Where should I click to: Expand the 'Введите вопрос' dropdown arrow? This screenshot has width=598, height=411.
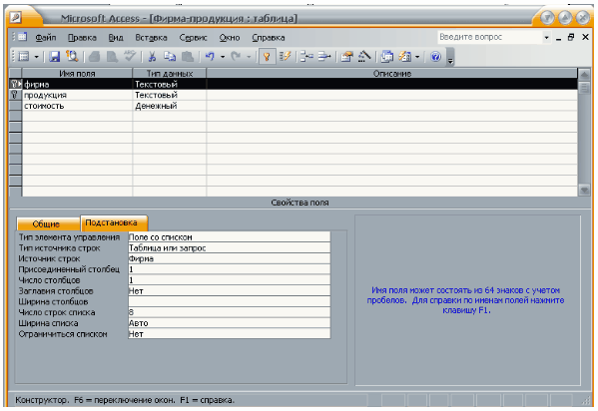(546, 37)
